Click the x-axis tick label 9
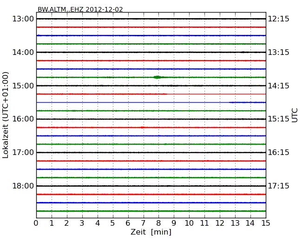 [x=174, y=223]
